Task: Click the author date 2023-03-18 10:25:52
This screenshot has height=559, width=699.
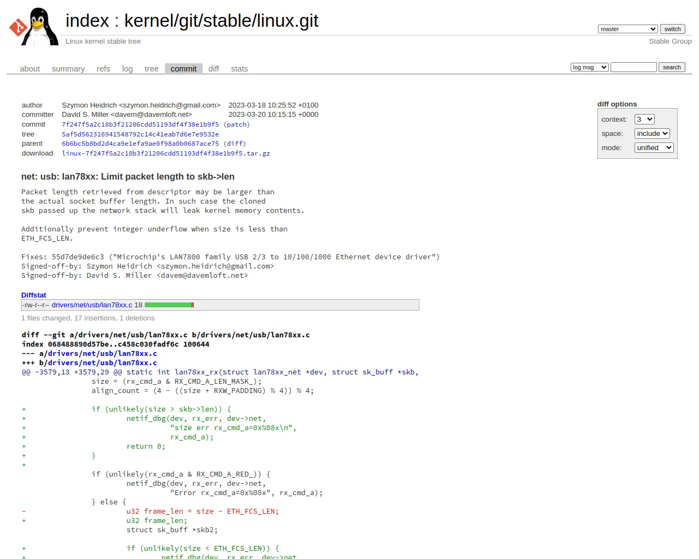Action: 273,105
